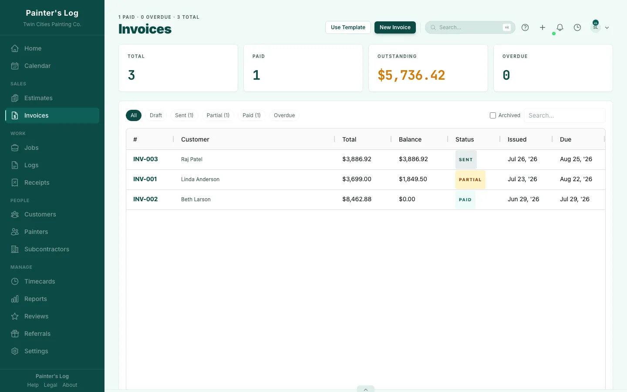The width and height of the screenshot is (627, 392).
Task: Click the Jun 29, '26 issued date
Action: (523, 199)
